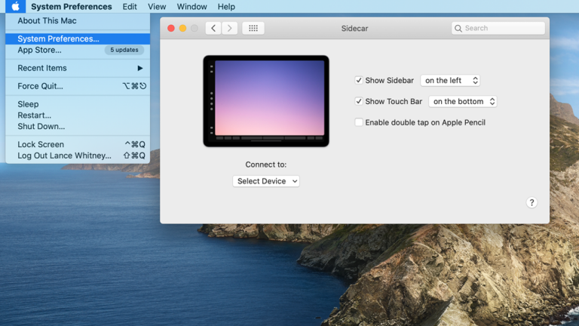
Task: Click the 'Connect to:' label
Action: click(266, 165)
